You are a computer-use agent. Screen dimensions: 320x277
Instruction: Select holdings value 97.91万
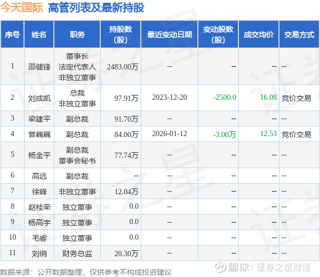tap(126, 98)
